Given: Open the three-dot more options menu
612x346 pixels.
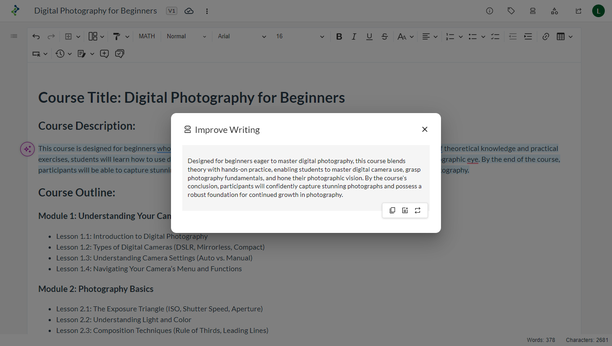Looking at the screenshot, I should [207, 11].
